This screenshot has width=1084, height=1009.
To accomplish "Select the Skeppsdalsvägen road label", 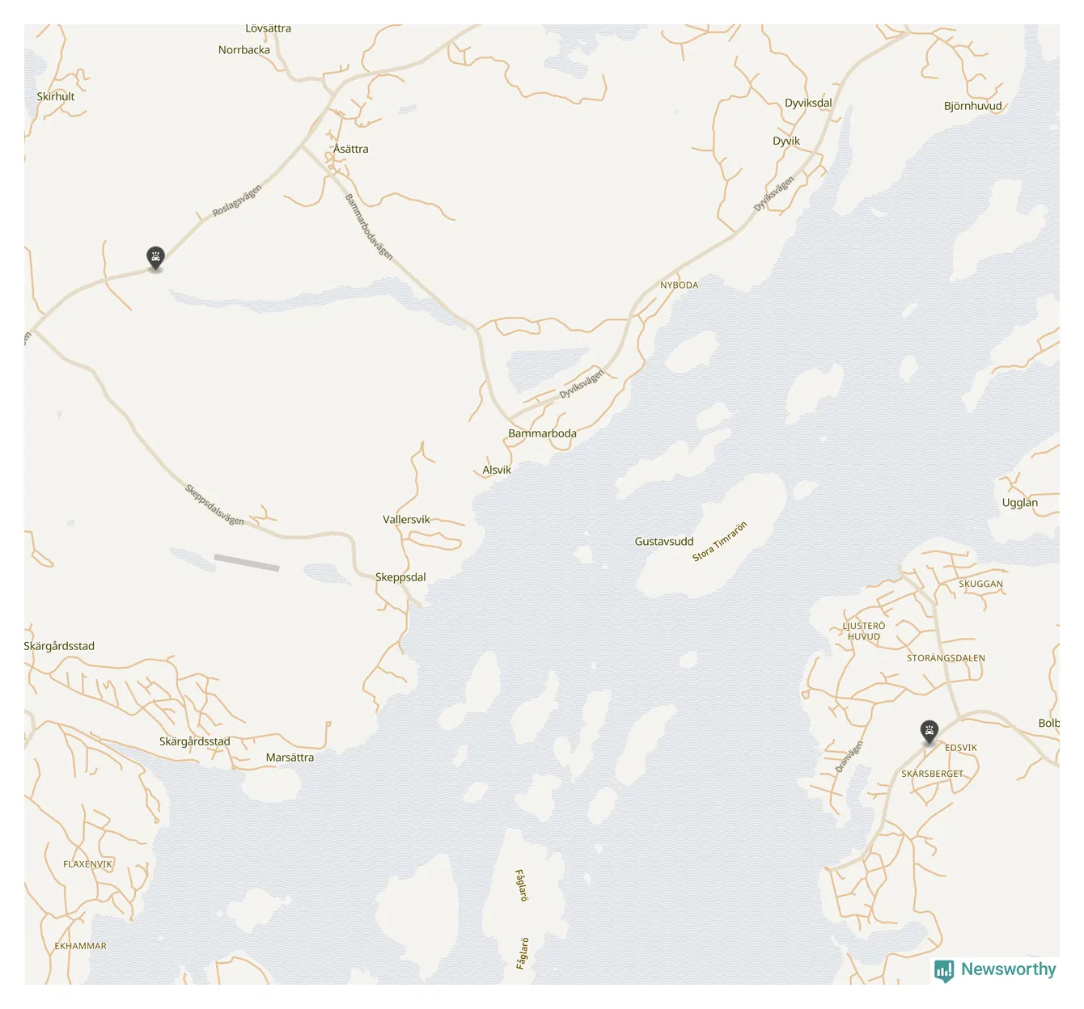I will point(214,504).
